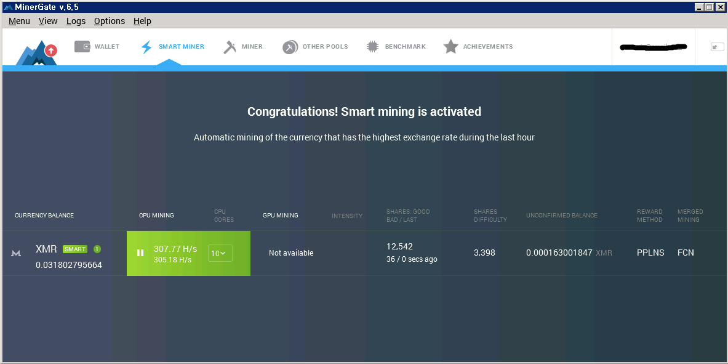This screenshot has height=364, width=728.
Task: Open the Benchmark chip section
Action: [x=396, y=47]
